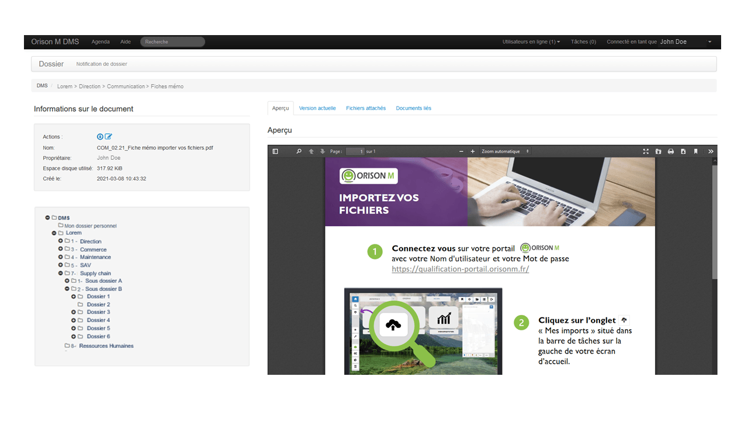Viewport: 748px width, 421px height.
Task: Expand the 5 - SAV folder
Action: coord(61,265)
